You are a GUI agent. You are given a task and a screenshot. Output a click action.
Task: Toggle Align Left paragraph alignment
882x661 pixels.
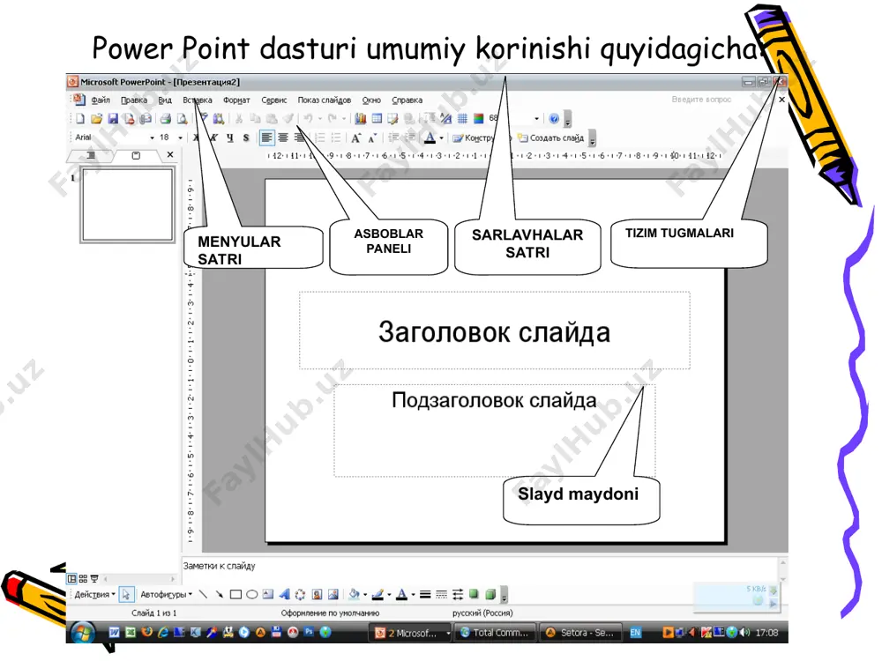[266, 137]
